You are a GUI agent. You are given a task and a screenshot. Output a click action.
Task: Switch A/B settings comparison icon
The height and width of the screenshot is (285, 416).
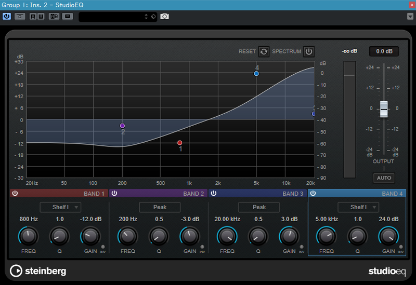[54, 17]
